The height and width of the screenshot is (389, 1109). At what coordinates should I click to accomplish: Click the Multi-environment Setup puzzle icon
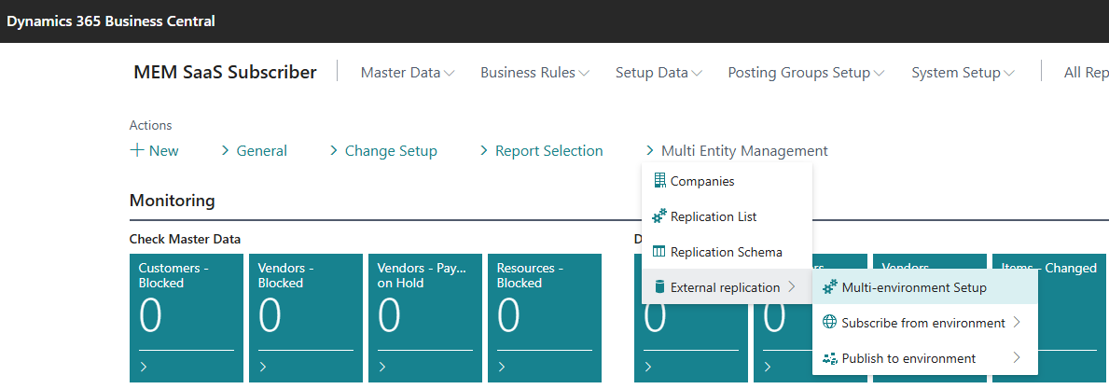coord(830,287)
